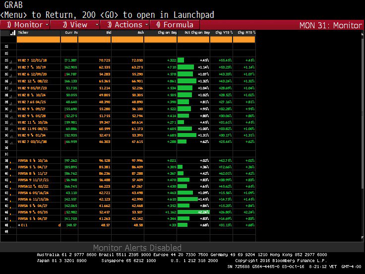Click scrollbar down arrow at table right edge
This screenshot has width=365, height=274.
point(362,238)
